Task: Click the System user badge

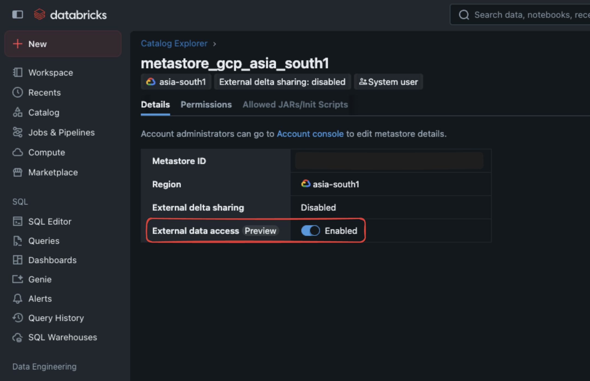Action: tap(388, 81)
